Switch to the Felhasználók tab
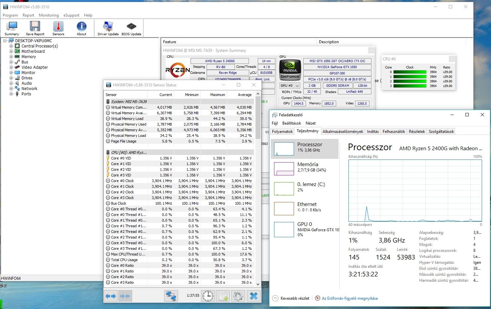The image size is (491, 309). tap(394, 132)
